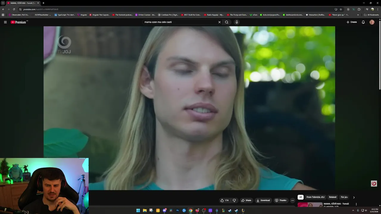Screen dimensions: 381x214
Task: Open YouTube notifications bell
Action: click(x=363, y=22)
